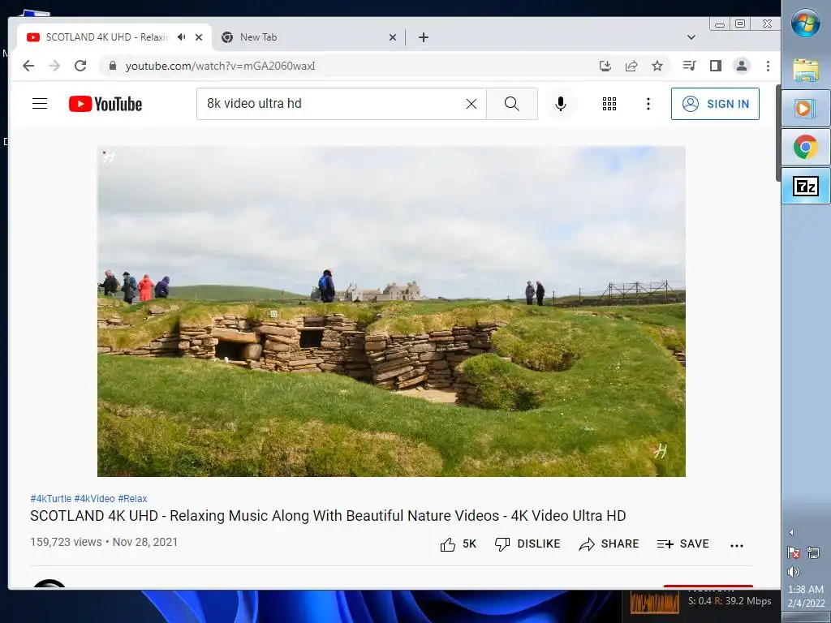Click the network speed meter graph
831x623 pixels.
tap(655, 603)
